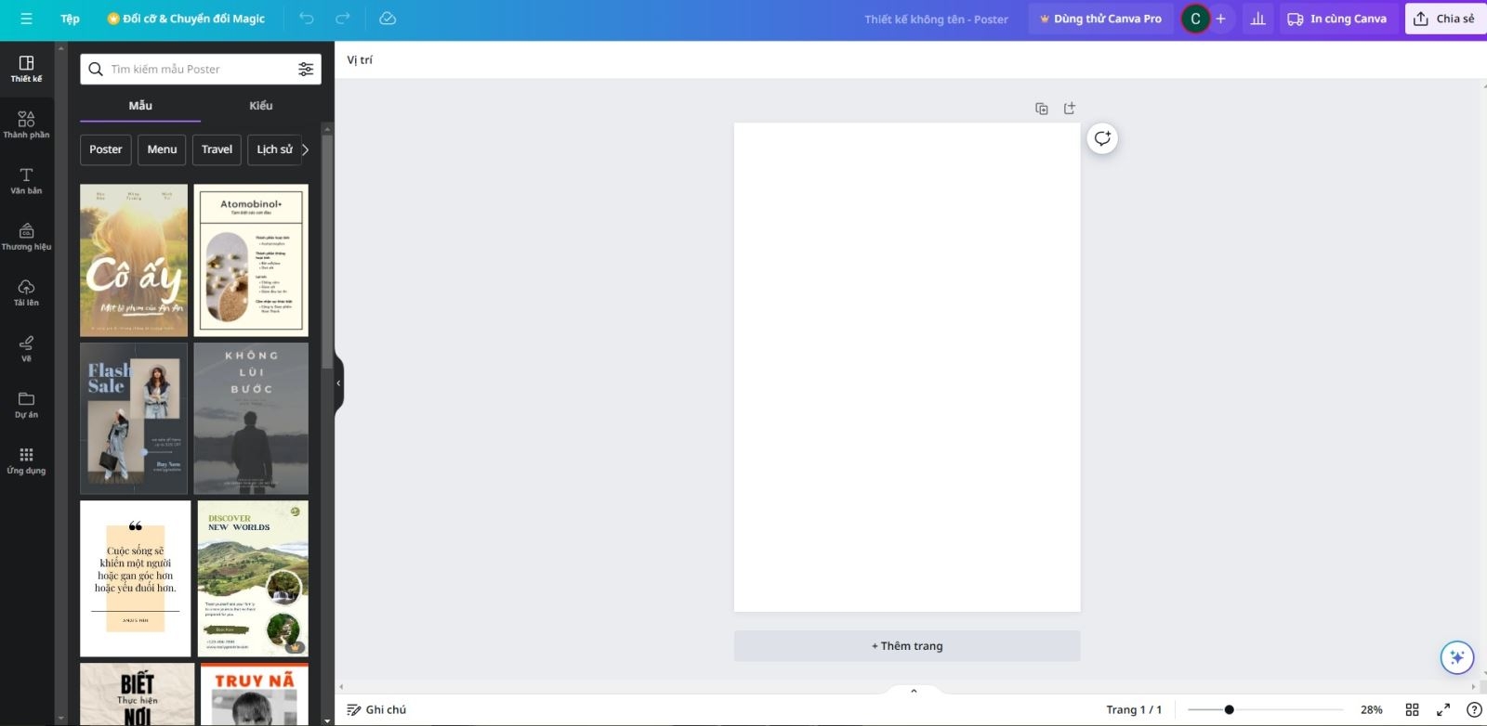Switch to the Kiểu tab

pos(261,106)
